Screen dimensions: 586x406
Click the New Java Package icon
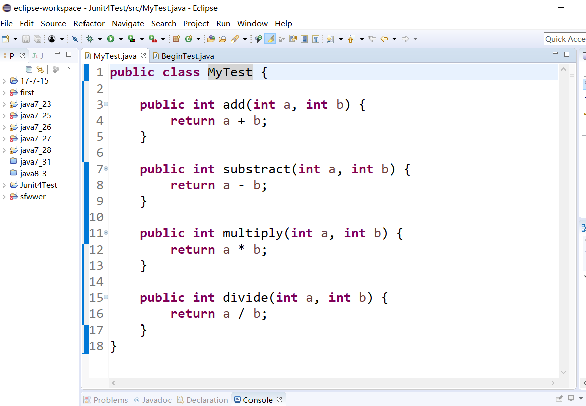[x=177, y=39]
